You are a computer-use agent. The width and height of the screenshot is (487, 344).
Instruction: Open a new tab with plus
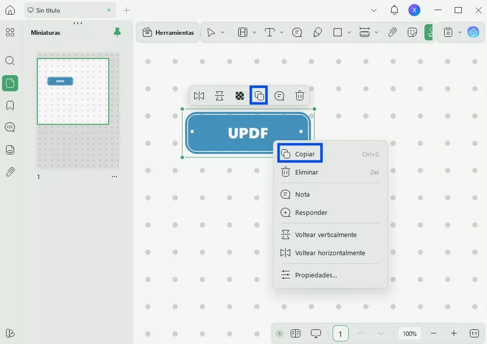[x=126, y=11]
